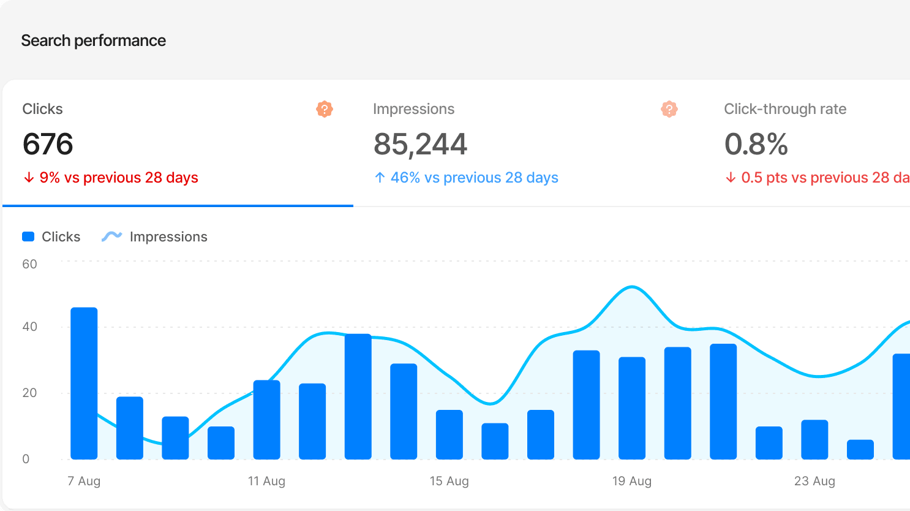
Task: Click the 7 Aug axis label
Action: [84, 481]
